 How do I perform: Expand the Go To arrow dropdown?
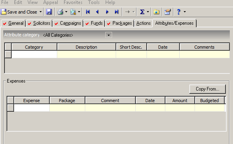[x=133, y=12]
